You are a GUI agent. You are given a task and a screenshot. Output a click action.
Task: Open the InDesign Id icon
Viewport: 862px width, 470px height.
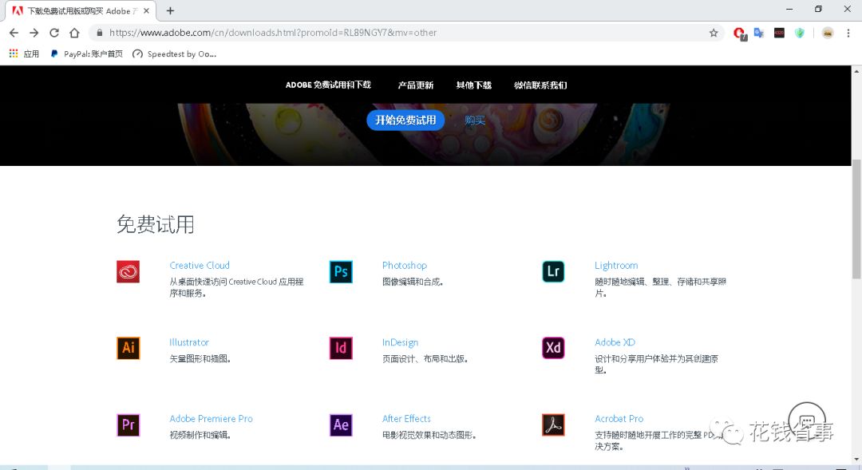(340, 349)
